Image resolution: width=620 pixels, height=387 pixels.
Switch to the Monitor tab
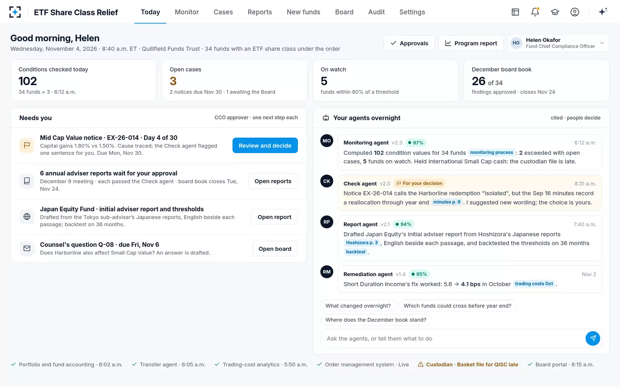tap(187, 12)
